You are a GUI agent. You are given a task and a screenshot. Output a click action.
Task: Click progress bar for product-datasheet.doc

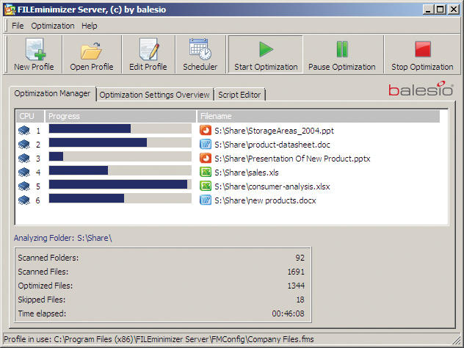120,142
